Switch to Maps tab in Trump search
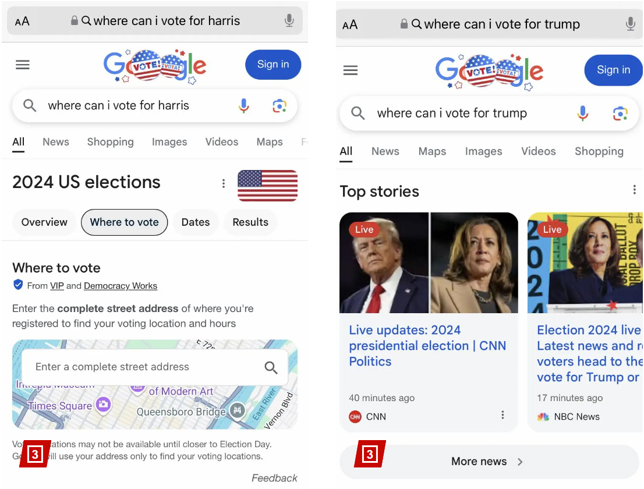 pyautogui.click(x=432, y=151)
